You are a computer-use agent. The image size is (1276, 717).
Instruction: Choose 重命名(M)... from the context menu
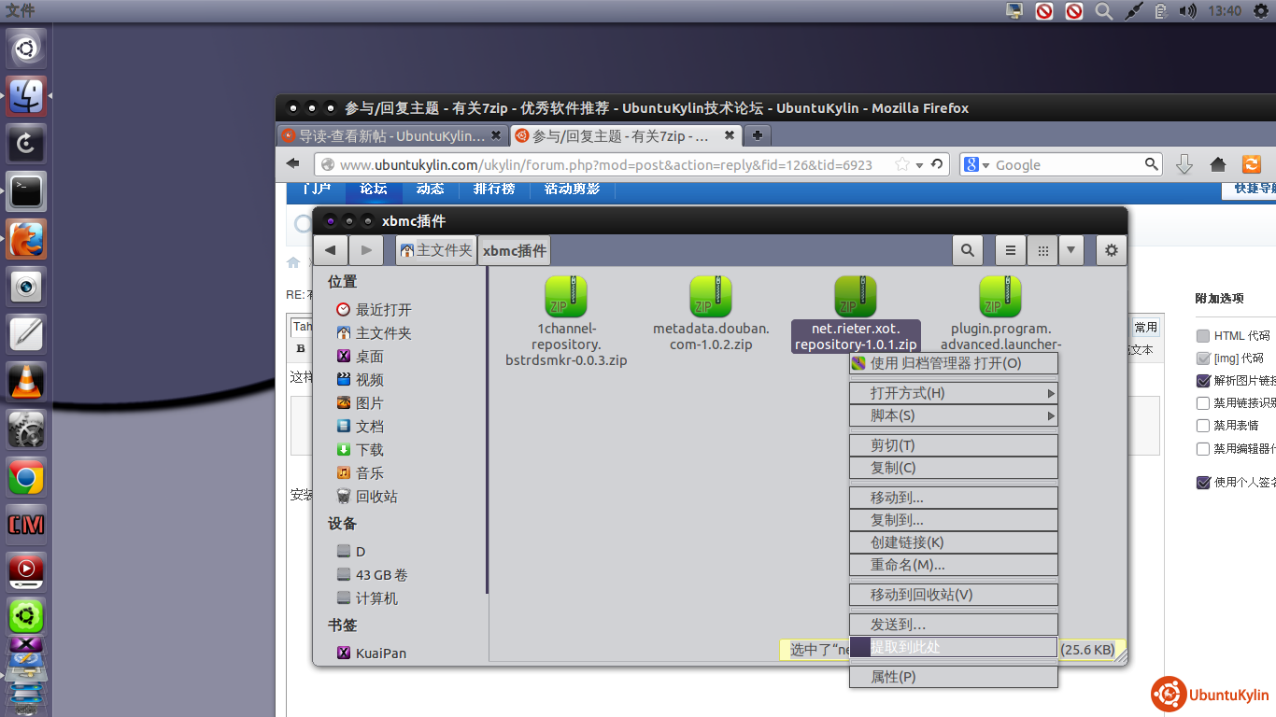tap(953, 565)
